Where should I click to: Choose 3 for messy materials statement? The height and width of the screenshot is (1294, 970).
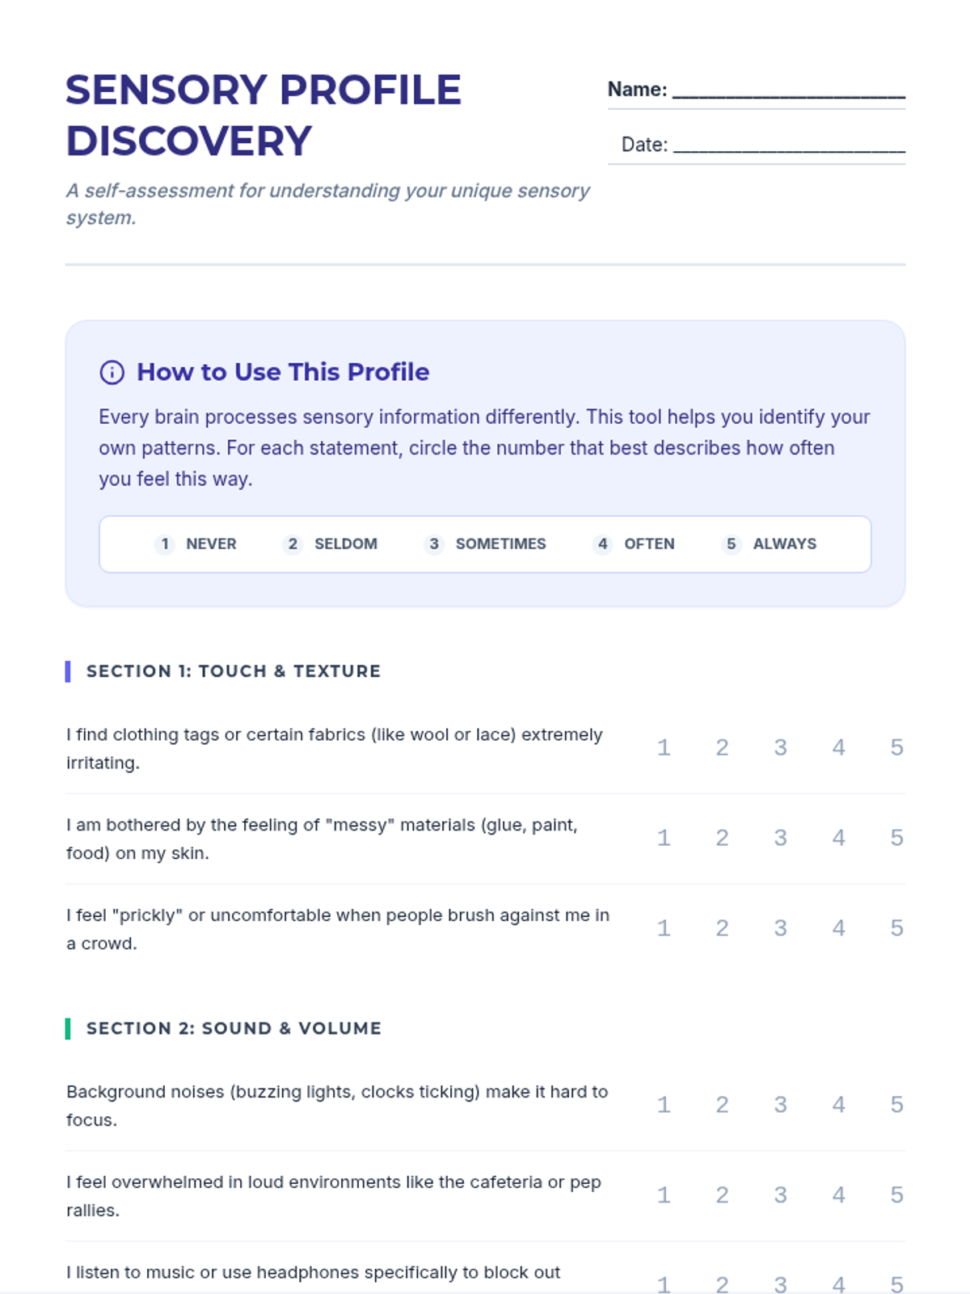pyautogui.click(x=780, y=838)
